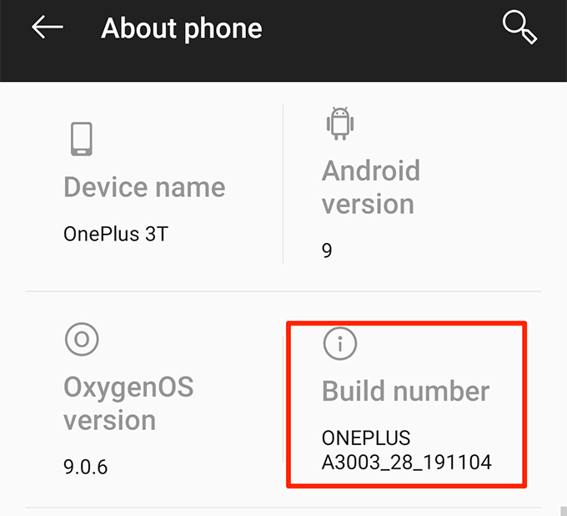Tap the Device name label
The image size is (567, 516).
[x=144, y=187]
